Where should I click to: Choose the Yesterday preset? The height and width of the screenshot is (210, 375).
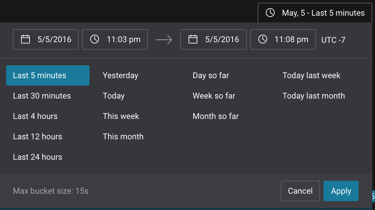120,75
